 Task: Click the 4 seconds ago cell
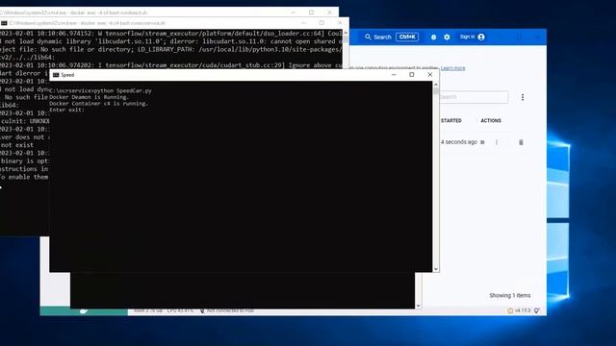[x=458, y=142]
